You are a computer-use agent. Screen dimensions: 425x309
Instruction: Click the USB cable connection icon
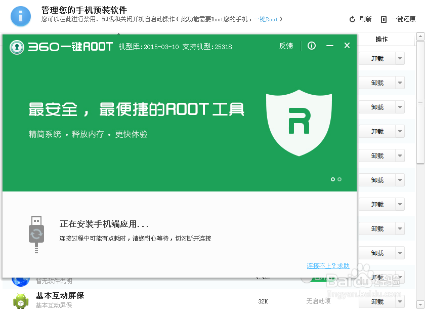[x=36, y=235]
